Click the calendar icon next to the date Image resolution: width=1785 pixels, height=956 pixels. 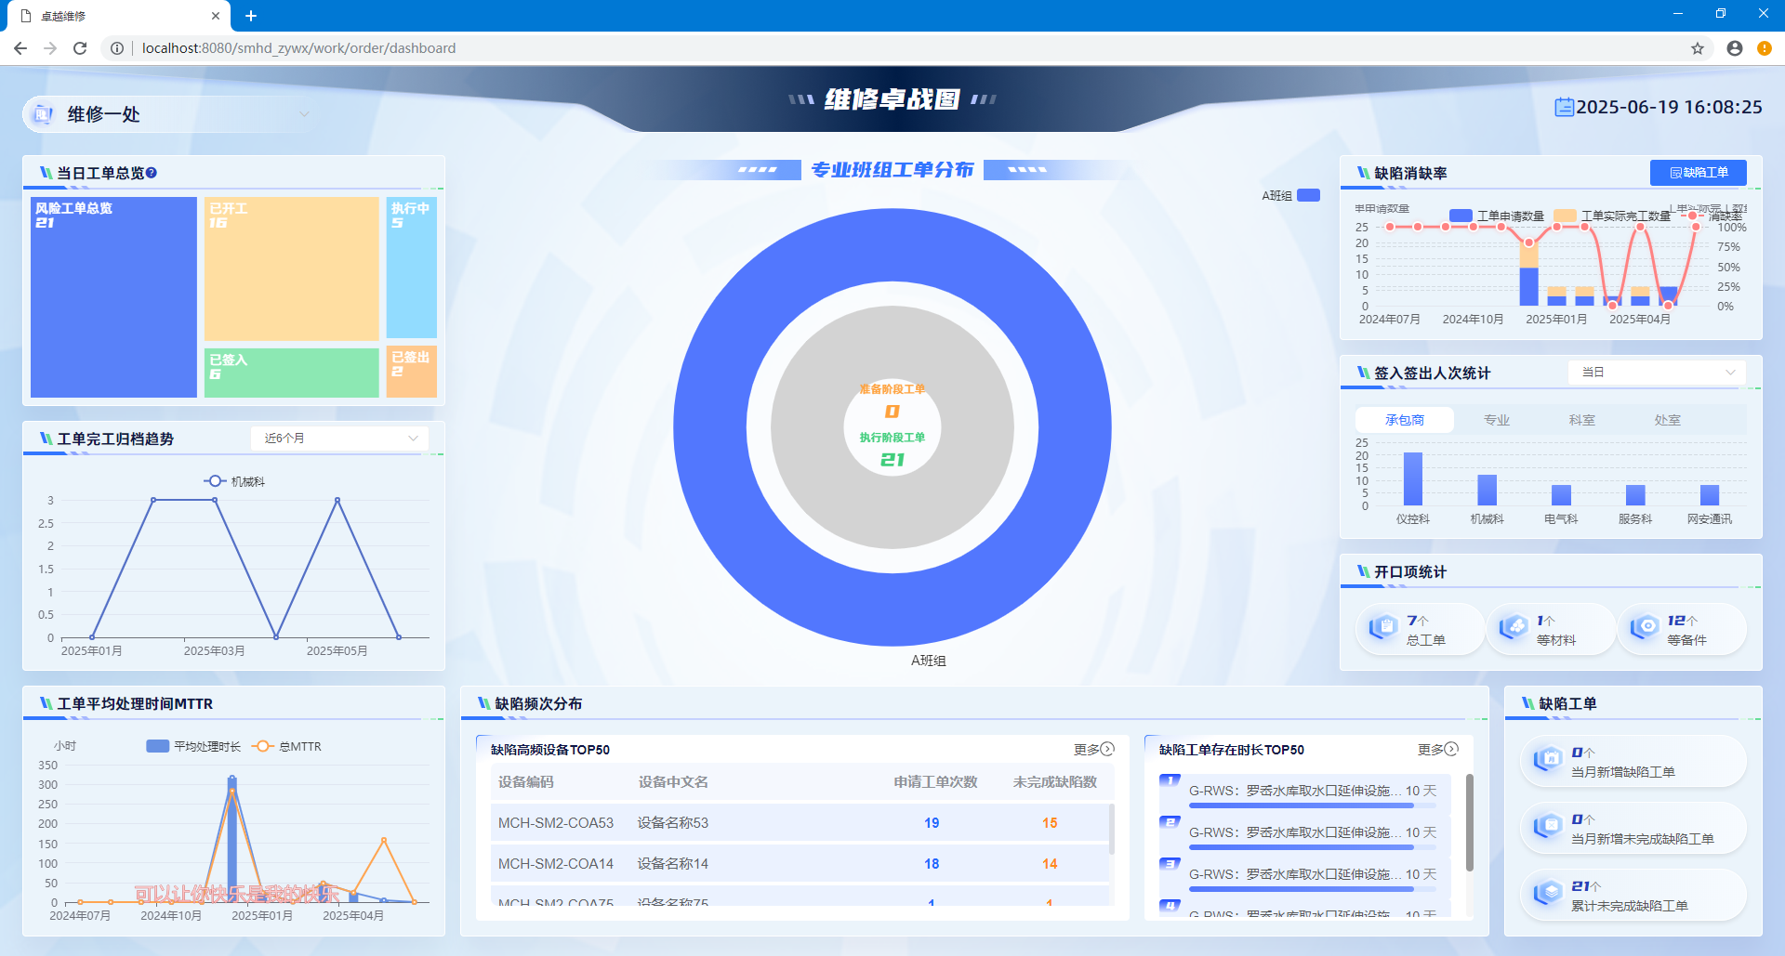[x=1564, y=107]
